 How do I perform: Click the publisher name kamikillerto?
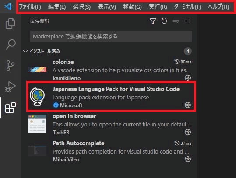(x=67, y=78)
